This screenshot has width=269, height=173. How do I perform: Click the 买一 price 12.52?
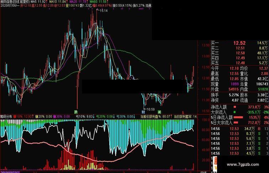(239, 43)
